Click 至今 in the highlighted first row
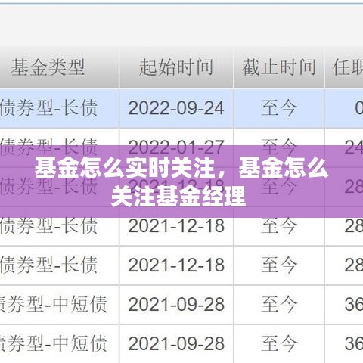Image resolution: width=363 pixels, height=363 pixels. click(279, 108)
